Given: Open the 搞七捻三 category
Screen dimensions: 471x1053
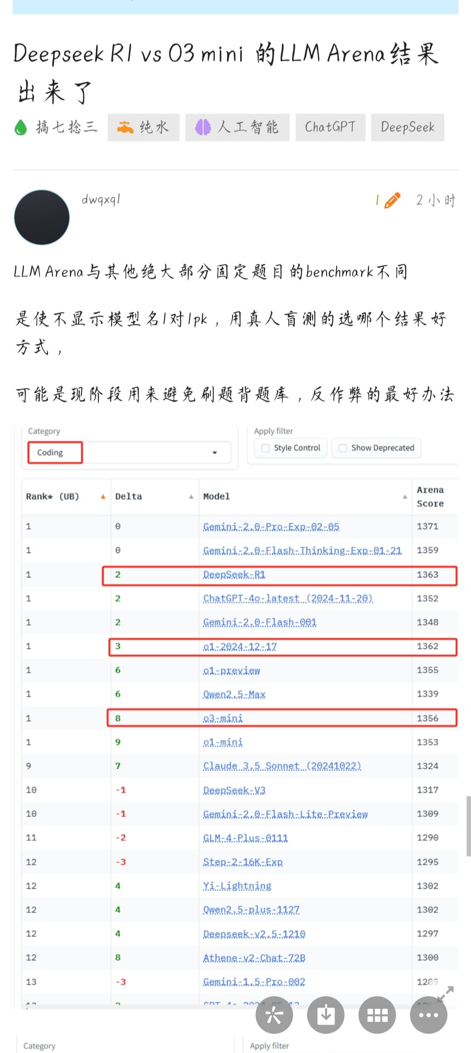Looking at the screenshot, I should point(56,127).
